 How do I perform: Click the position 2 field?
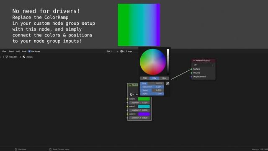(139, 110)
